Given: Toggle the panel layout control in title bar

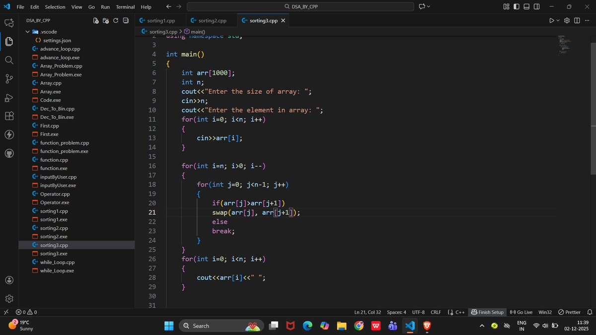Looking at the screenshot, I should (x=526, y=7).
